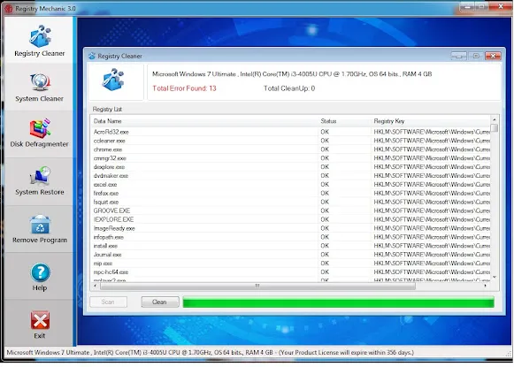Click the registry list scroll up arrow

click(x=495, y=119)
